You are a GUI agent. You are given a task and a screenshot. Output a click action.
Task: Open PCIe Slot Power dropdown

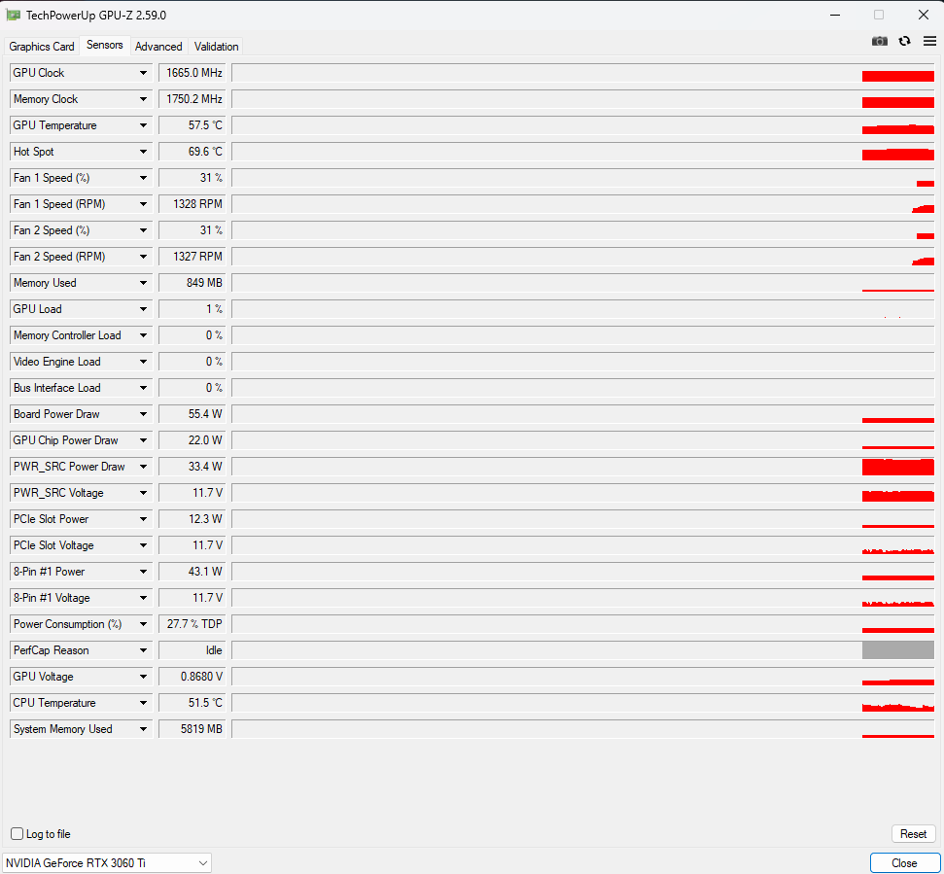[143, 519]
